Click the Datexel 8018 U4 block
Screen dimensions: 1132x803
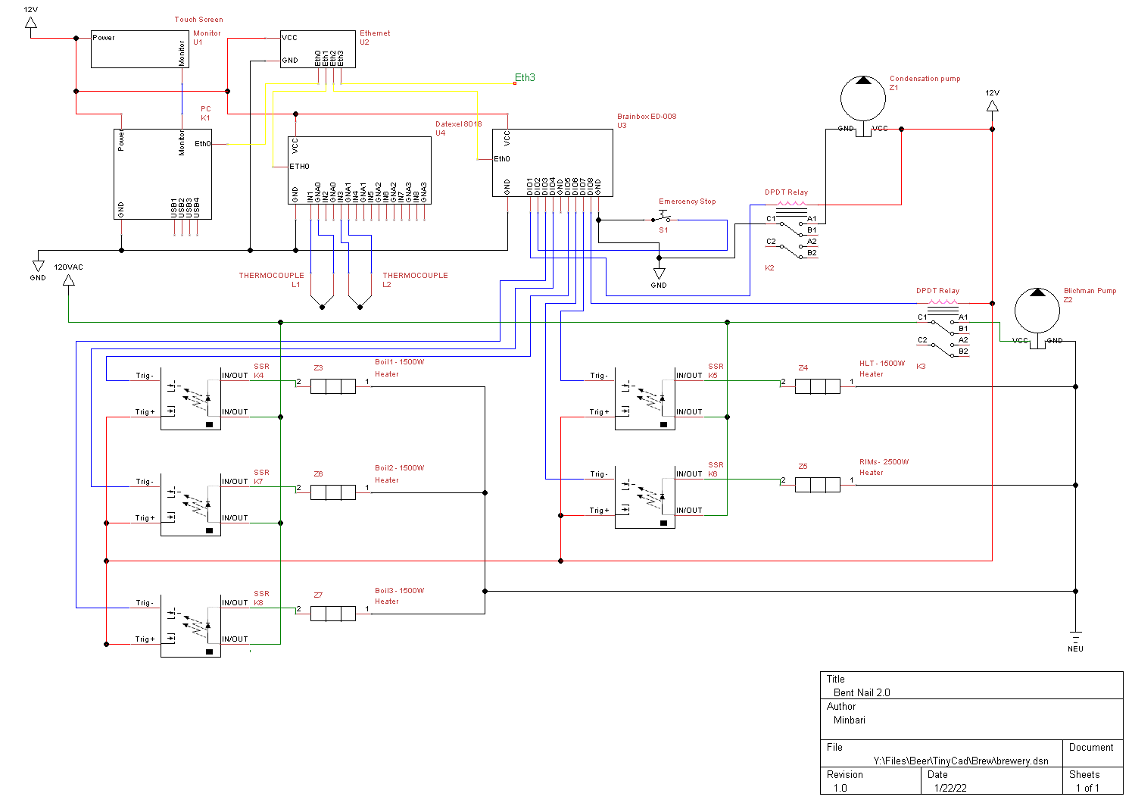click(360, 170)
